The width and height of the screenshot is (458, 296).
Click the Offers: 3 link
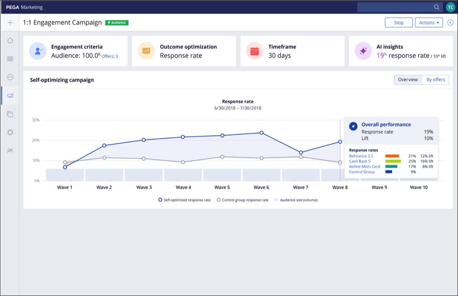110,56
